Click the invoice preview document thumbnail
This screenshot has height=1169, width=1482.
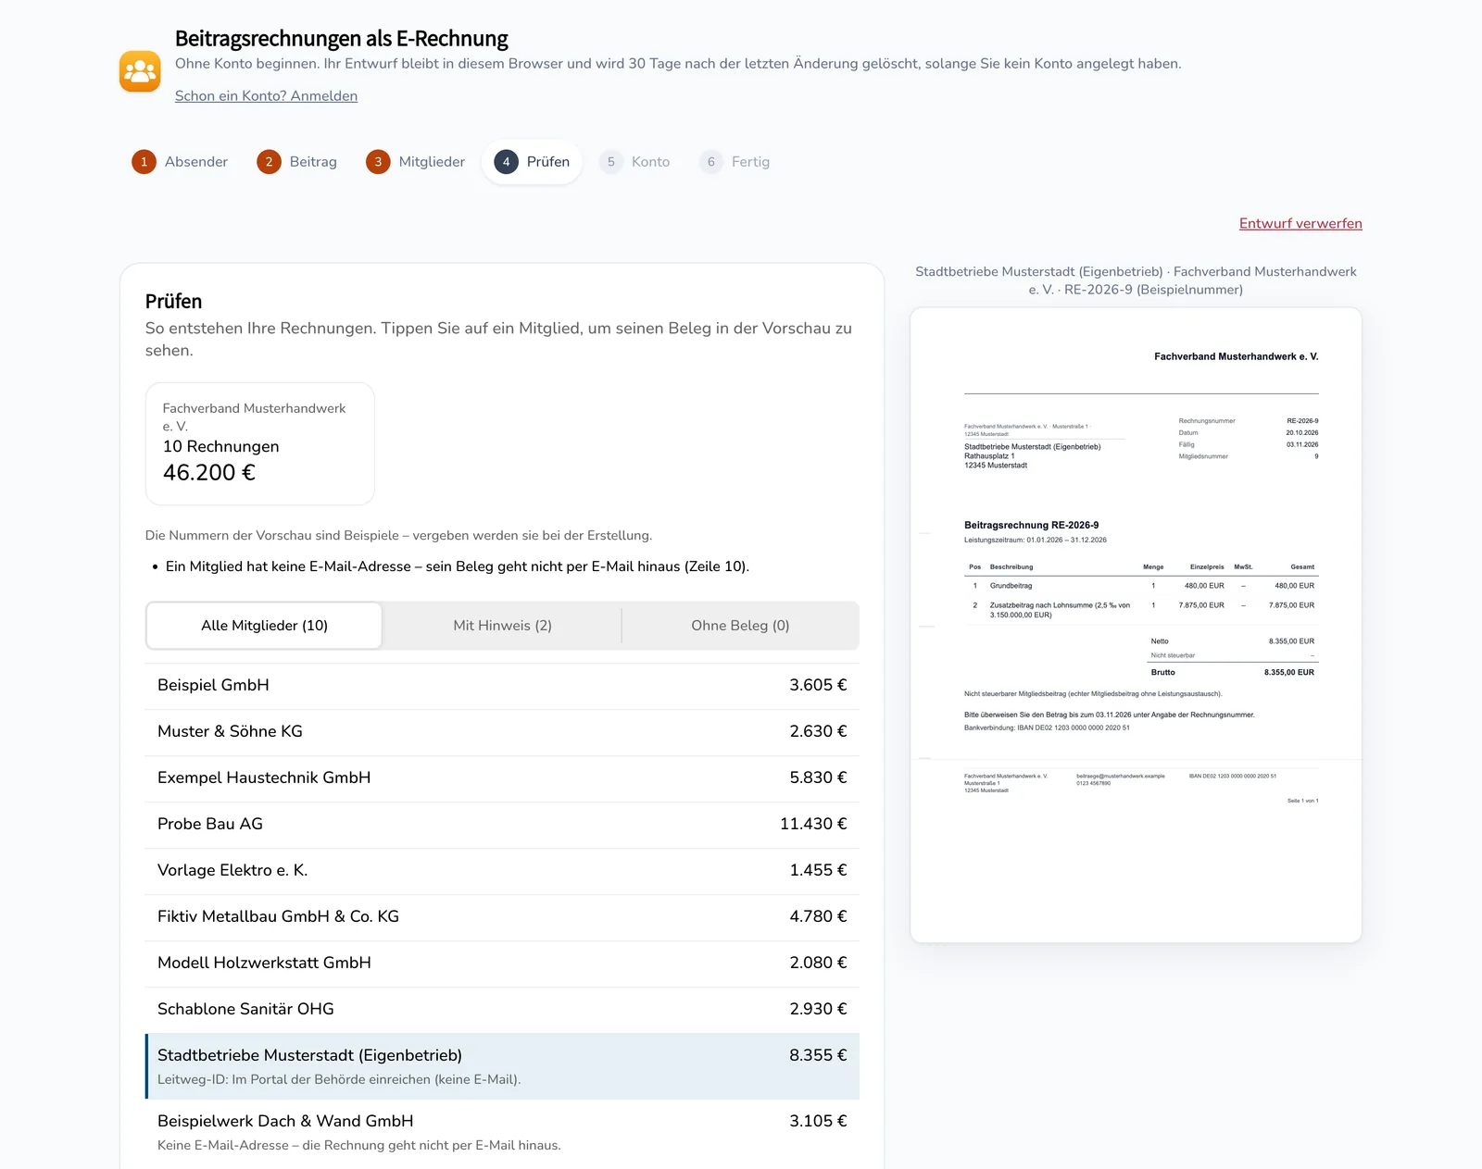point(1136,625)
